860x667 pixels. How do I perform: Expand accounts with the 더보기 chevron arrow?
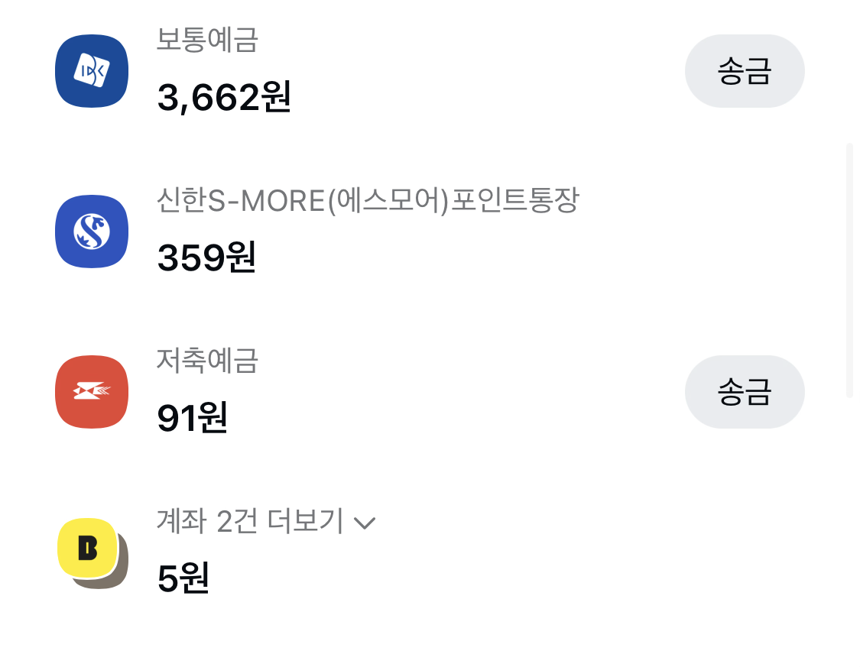coord(365,523)
